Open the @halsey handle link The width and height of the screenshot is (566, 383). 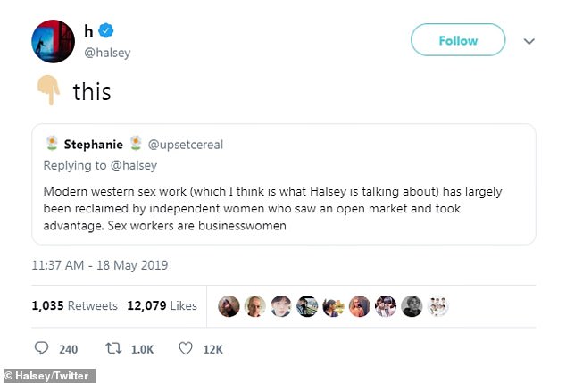click(107, 53)
